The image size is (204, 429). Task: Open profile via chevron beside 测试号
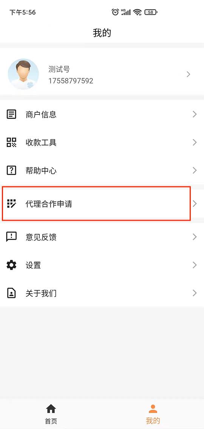pos(189,74)
